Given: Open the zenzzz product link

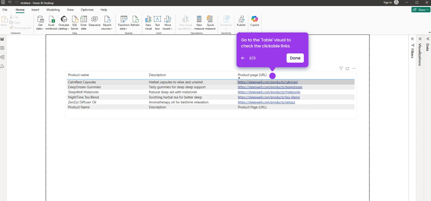Looking at the screenshot, I should (266, 102).
